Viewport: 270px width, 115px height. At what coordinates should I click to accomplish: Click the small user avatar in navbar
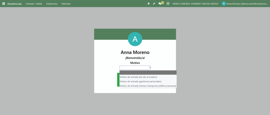(224, 4)
